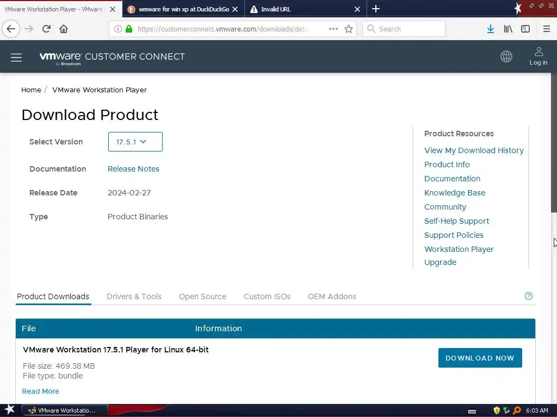Bookmark this page with the star
557x417 pixels.
(349, 29)
